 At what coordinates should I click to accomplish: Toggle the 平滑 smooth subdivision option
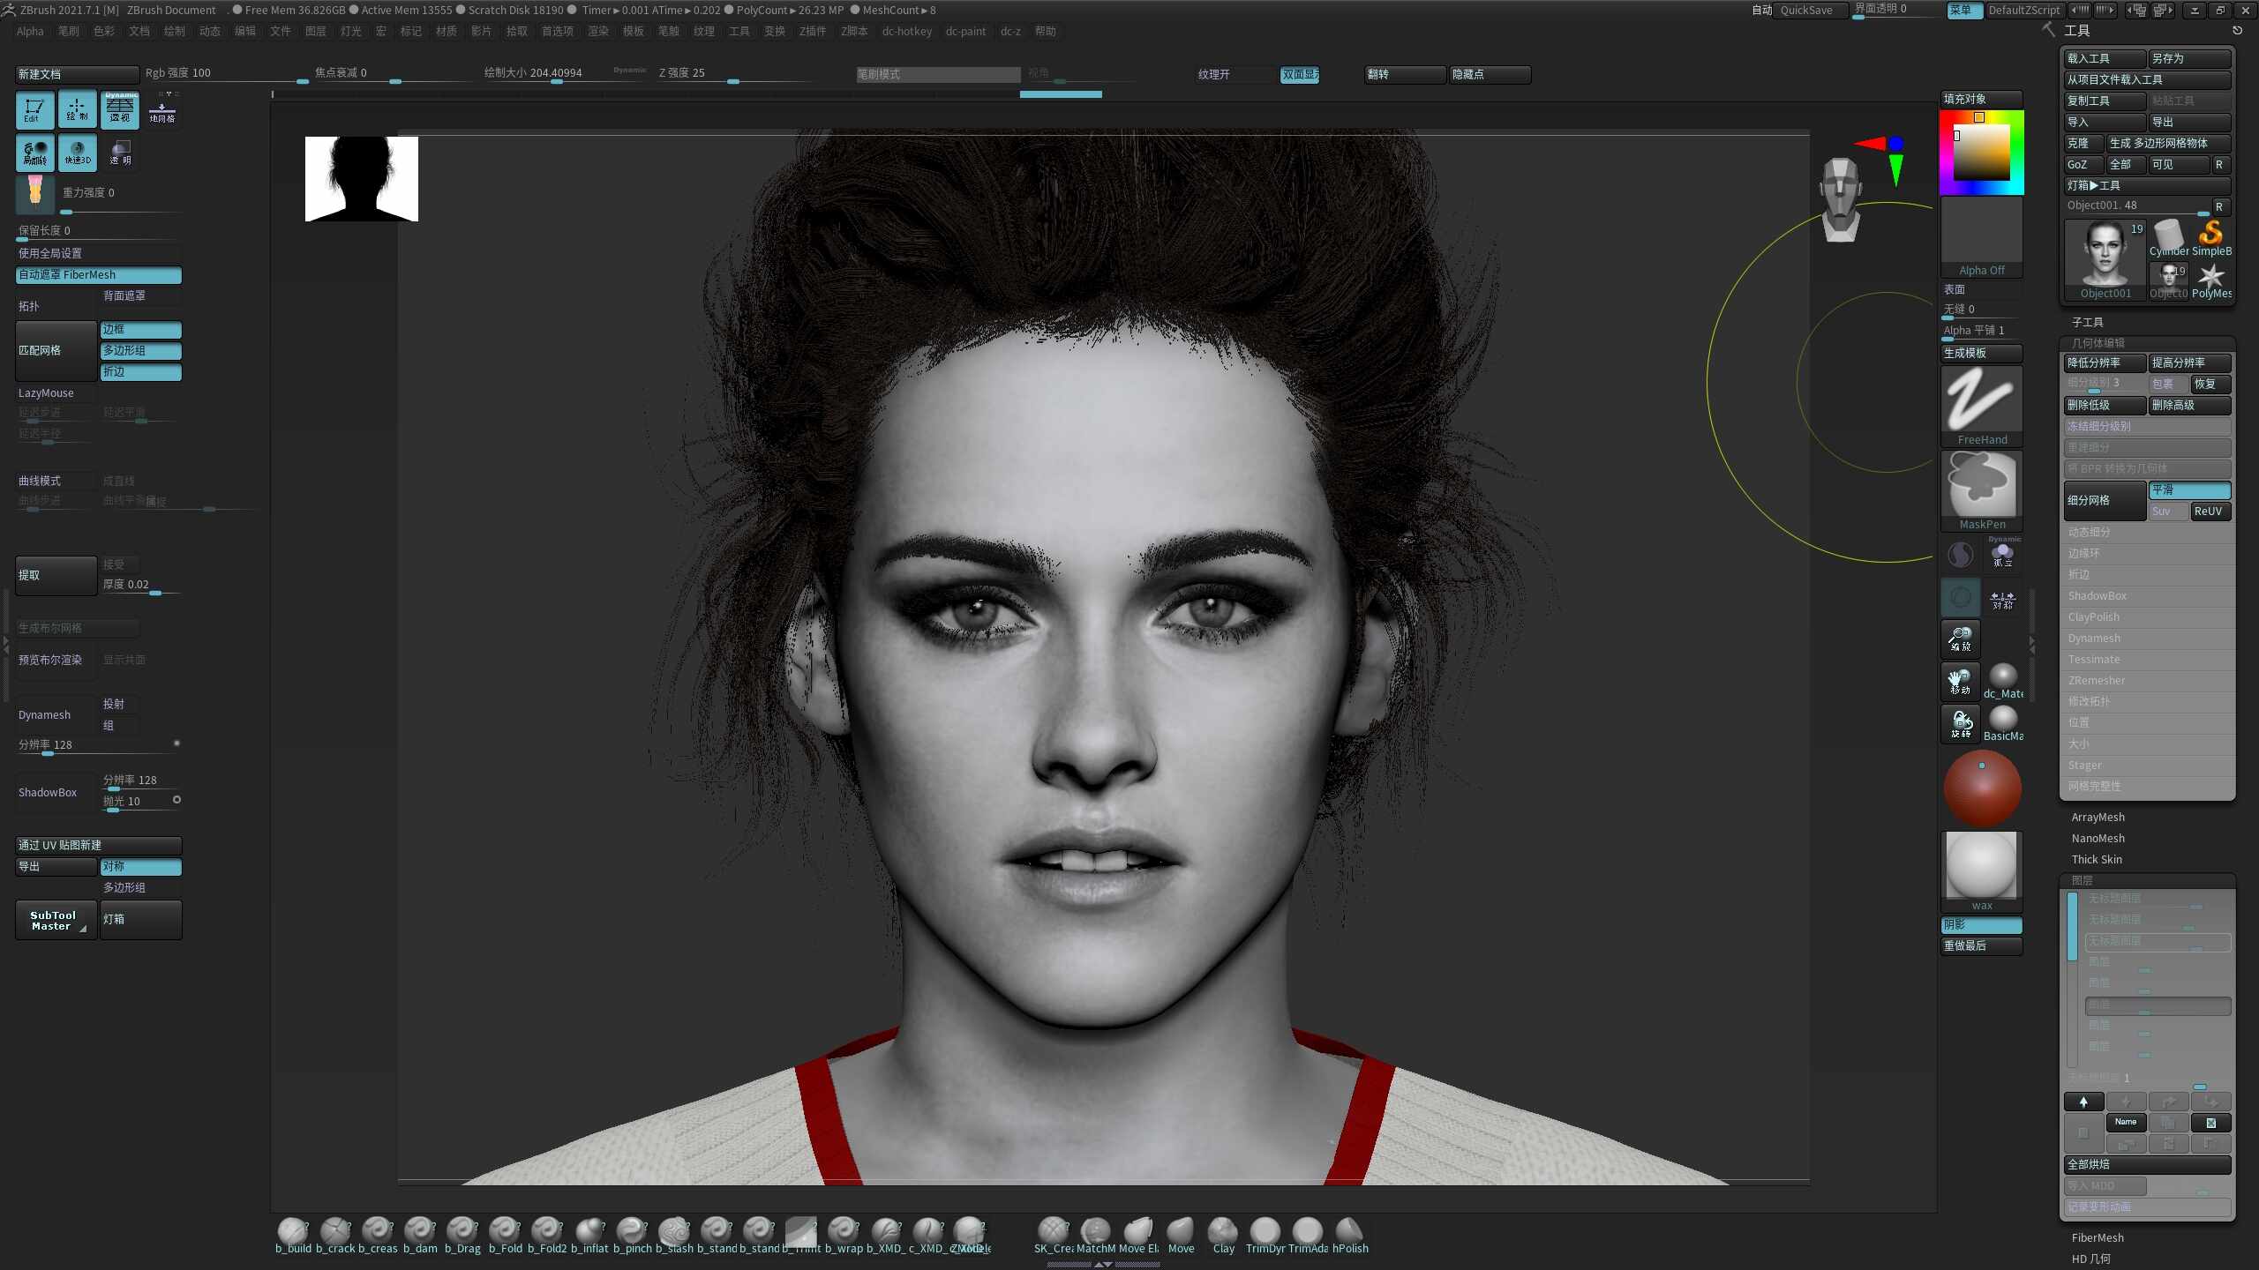(x=2190, y=489)
